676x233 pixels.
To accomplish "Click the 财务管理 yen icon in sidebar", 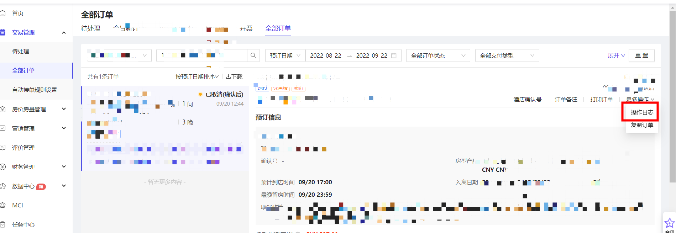I will coord(3,167).
